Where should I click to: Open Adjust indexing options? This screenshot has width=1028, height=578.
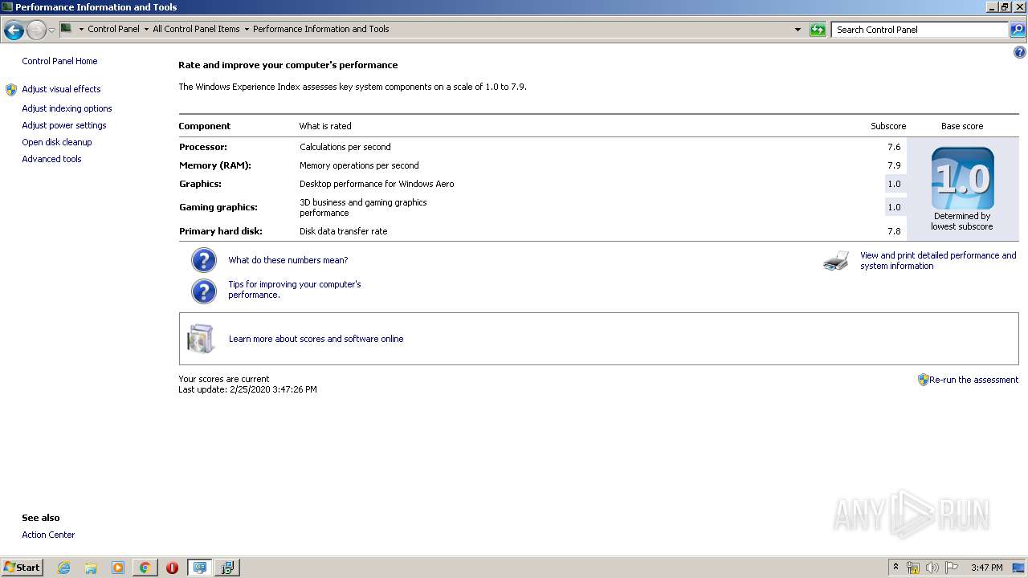(67, 108)
